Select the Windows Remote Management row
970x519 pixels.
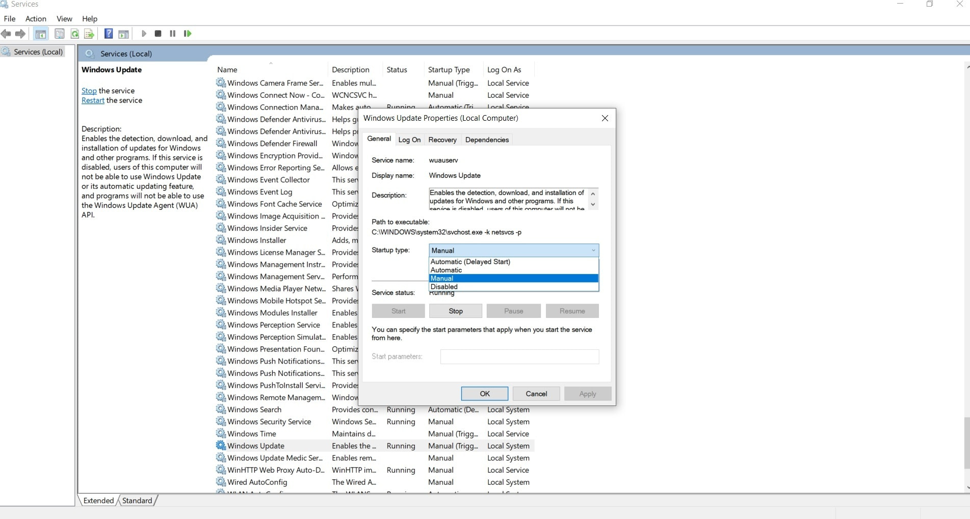coord(287,397)
